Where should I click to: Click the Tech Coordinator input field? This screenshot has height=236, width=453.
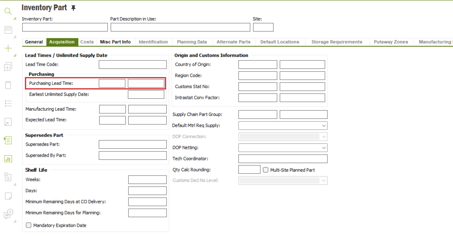tap(283, 159)
